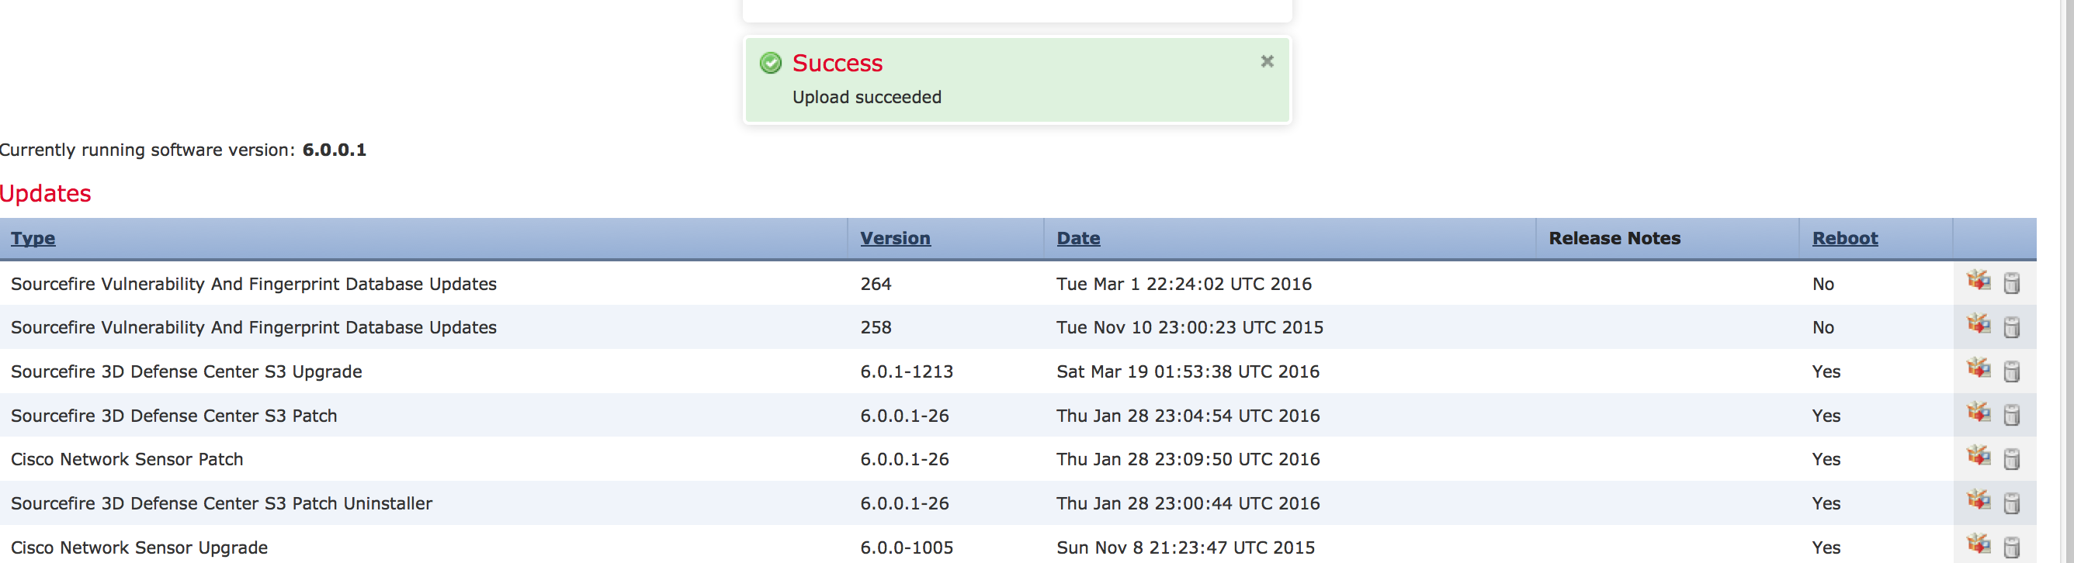Delete the version 264 vulnerability database update
Image resolution: width=2074 pixels, height=563 pixels.
coord(2011,283)
